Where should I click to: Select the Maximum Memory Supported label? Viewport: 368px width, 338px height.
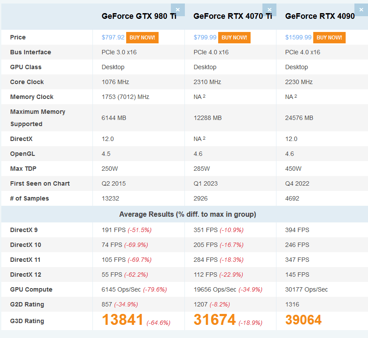38,118
